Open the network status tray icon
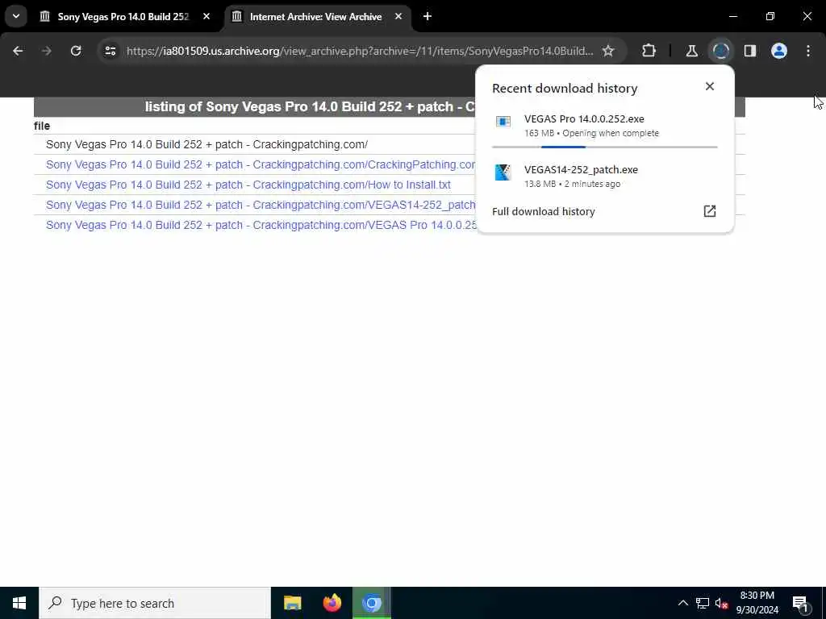 (703, 603)
